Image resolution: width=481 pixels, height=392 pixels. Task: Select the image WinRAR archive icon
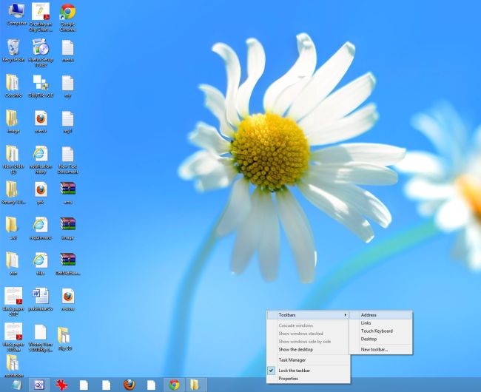coord(67,229)
